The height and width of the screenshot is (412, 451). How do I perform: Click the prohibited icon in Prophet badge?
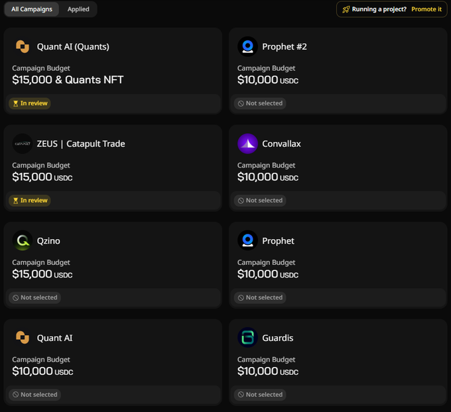(241, 297)
